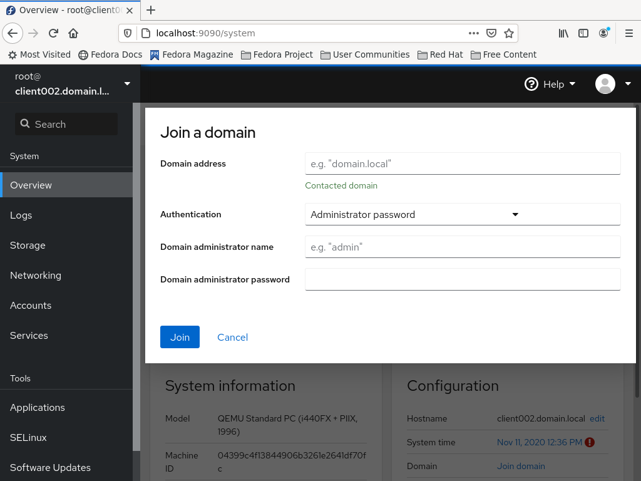Open a new browser tab
Image resolution: width=641 pixels, height=481 pixels.
(151, 10)
